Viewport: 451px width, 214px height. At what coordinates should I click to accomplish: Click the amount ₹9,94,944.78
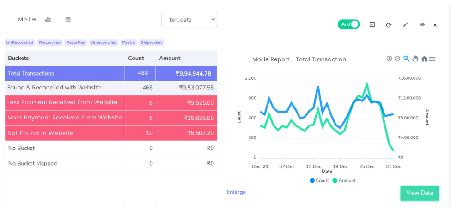(x=194, y=74)
